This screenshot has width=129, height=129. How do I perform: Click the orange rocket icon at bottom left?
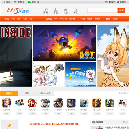pos(9,126)
